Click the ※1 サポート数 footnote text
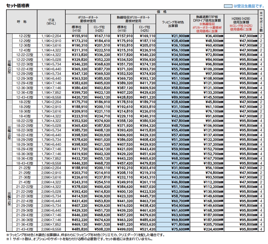This screenshot has height=244, width=268. click(80, 239)
